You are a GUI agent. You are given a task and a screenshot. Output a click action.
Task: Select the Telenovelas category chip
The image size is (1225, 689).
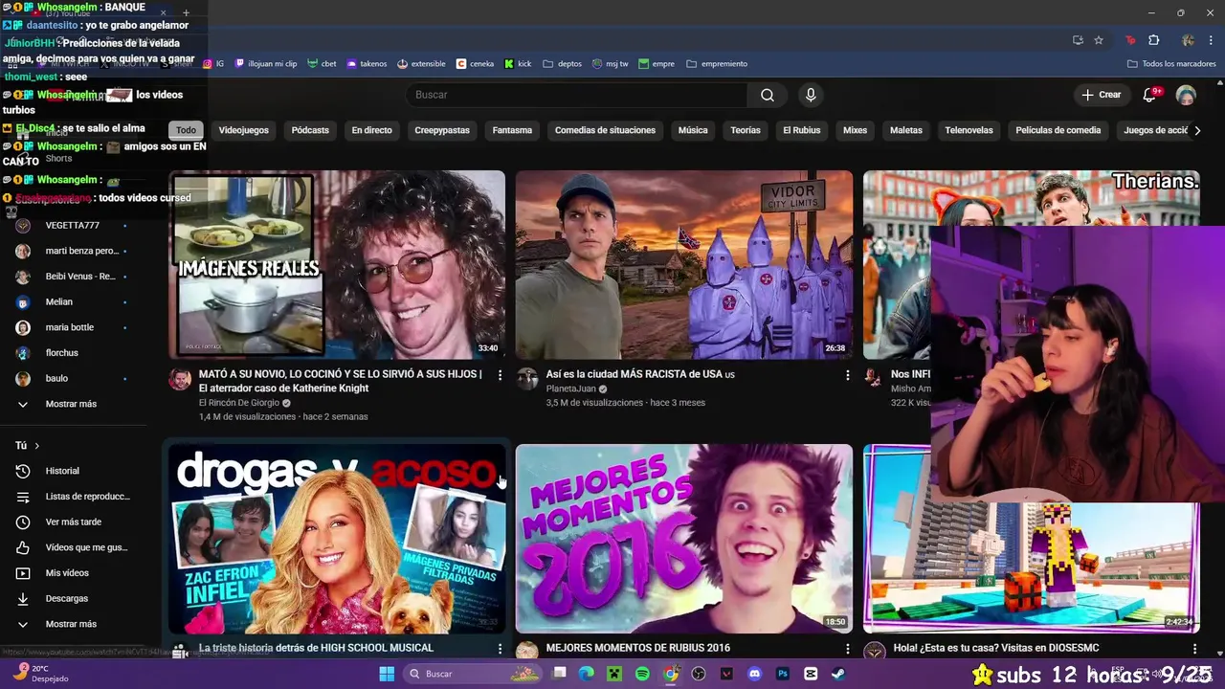coord(969,130)
